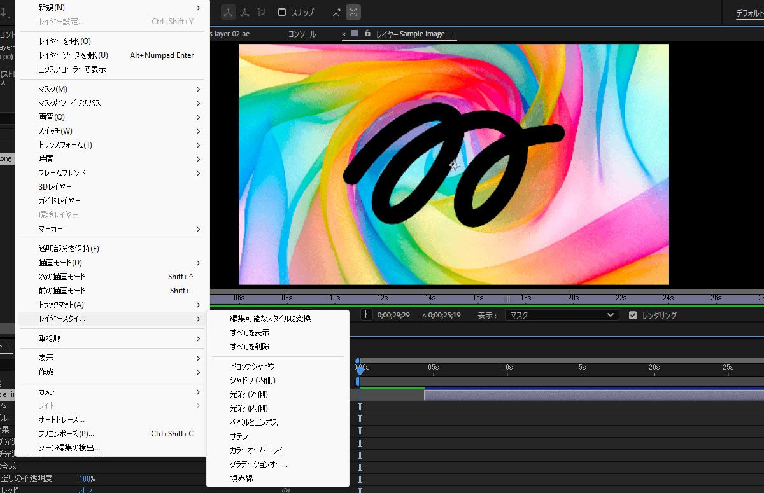Choose ベベルとエンボス layer style
The image size is (764, 493).
pyautogui.click(x=254, y=422)
